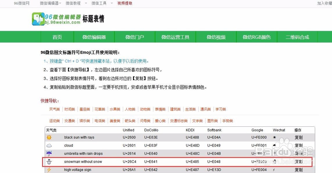Jump to 文字类 category

[x=197, y=121]
